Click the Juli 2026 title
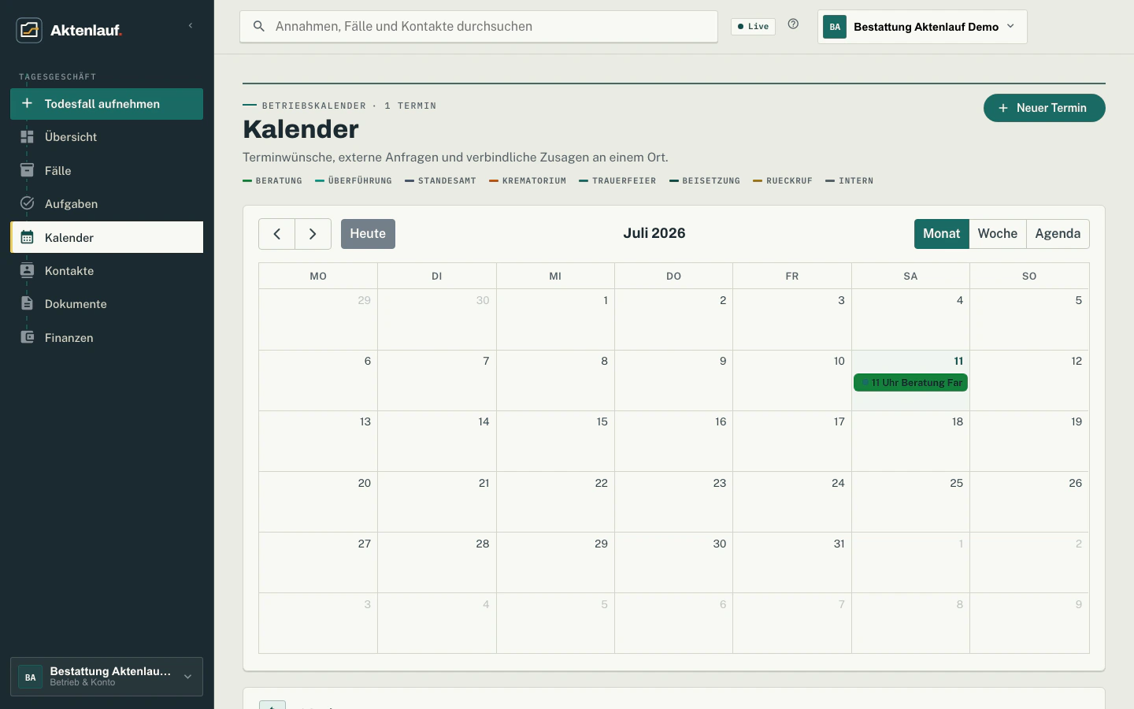Image resolution: width=1134 pixels, height=709 pixels. [x=654, y=233]
